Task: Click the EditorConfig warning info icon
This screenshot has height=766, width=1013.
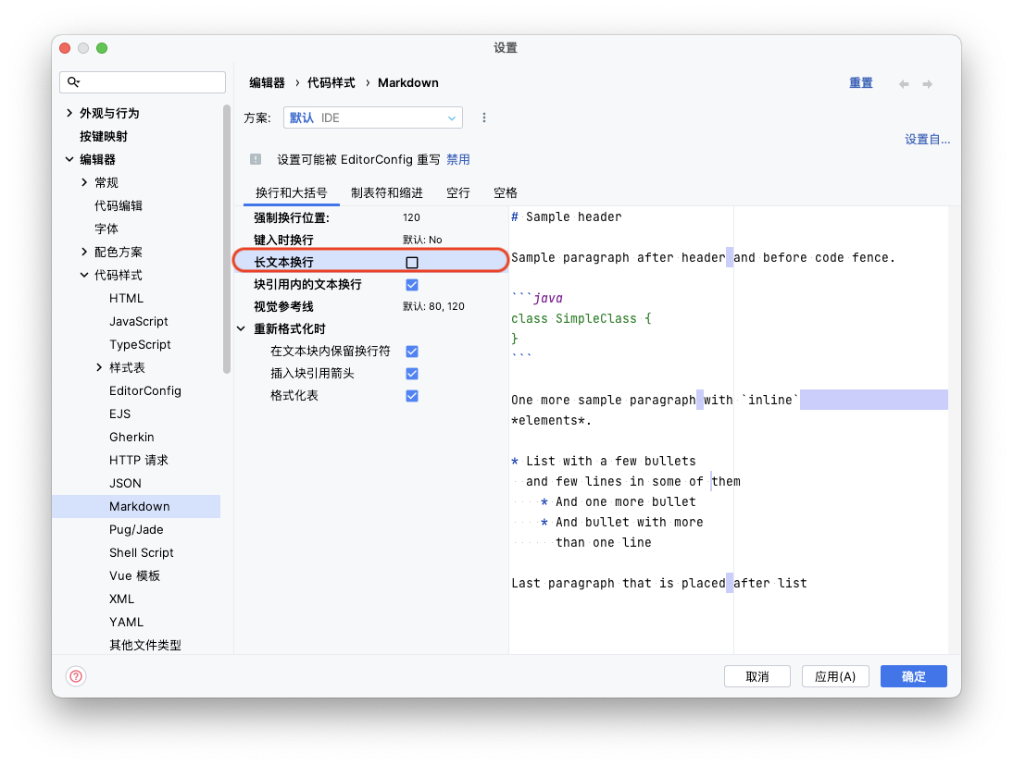Action: pos(256,159)
